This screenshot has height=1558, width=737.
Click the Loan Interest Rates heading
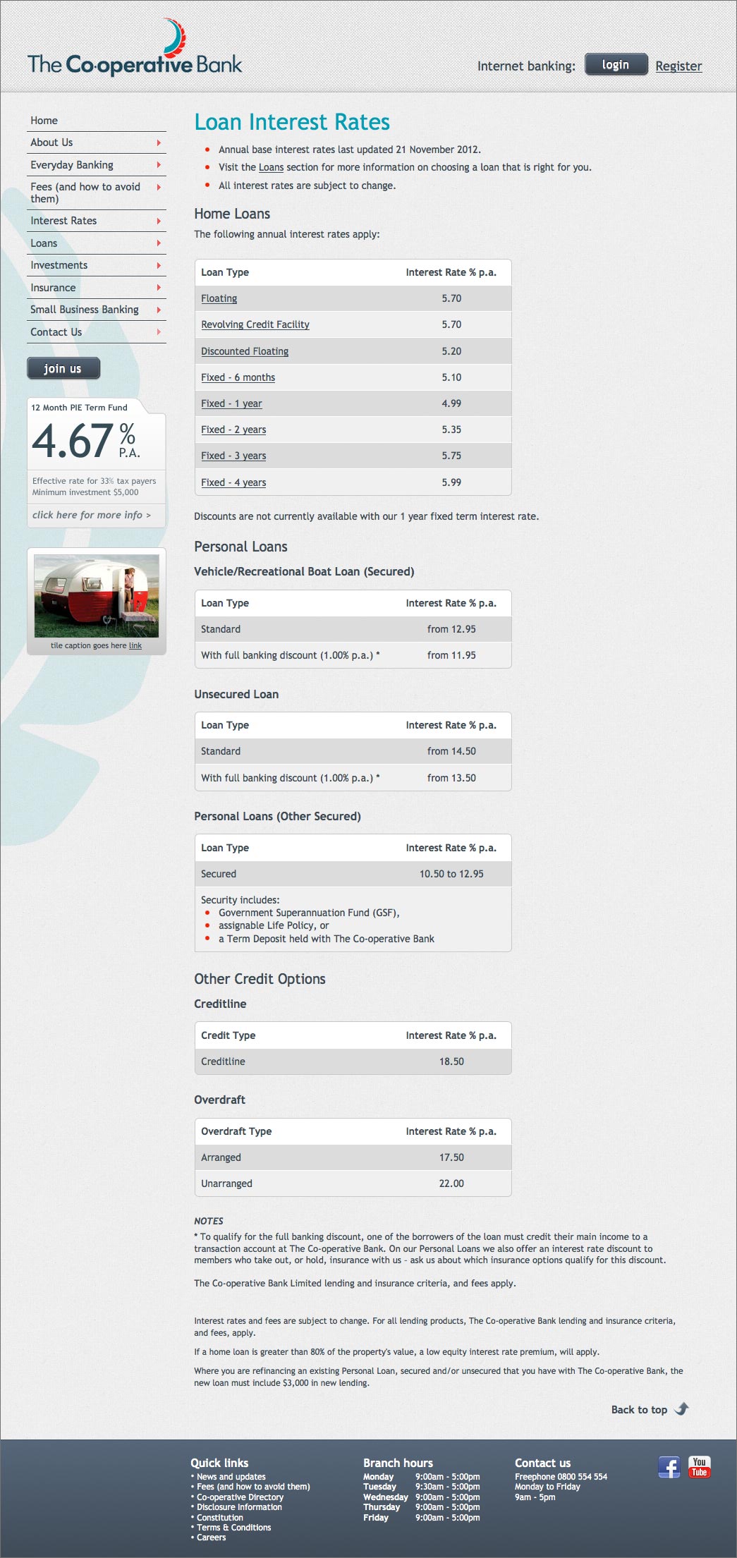(x=292, y=122)
